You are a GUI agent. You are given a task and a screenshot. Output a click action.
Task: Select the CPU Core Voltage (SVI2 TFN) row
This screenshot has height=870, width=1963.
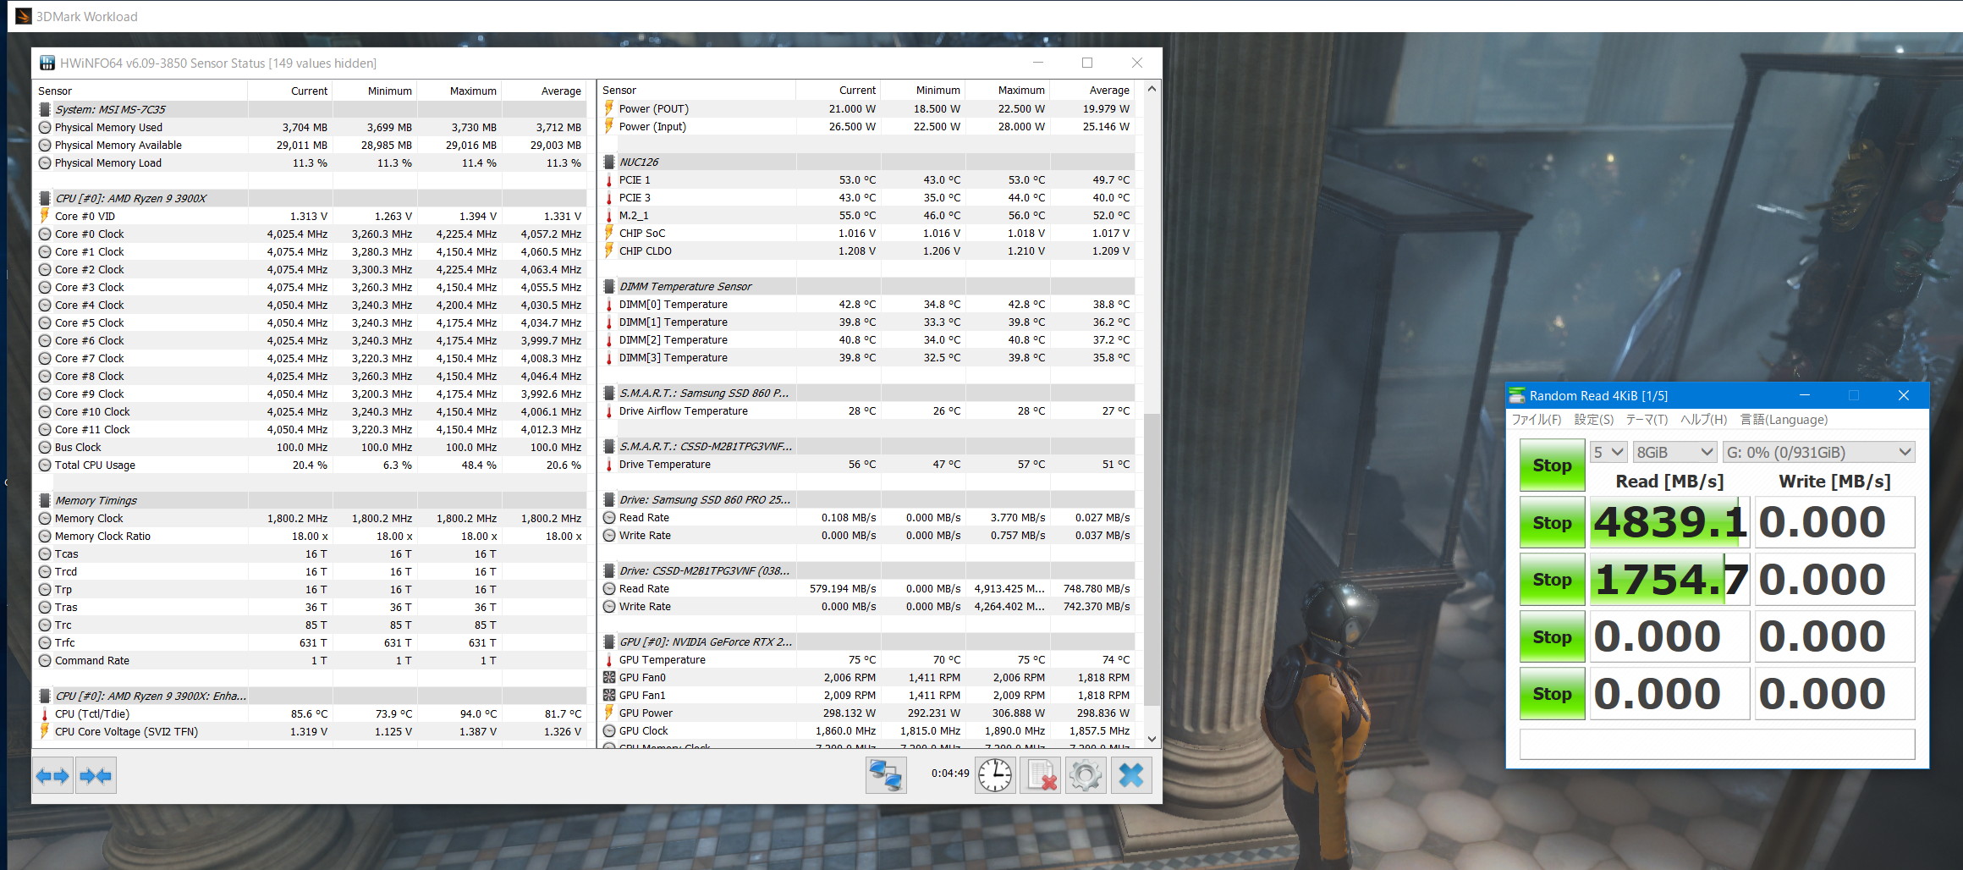click(x=311, y=731)
